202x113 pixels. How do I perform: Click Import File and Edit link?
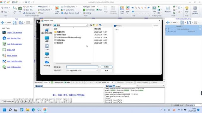tap(15, 33)
